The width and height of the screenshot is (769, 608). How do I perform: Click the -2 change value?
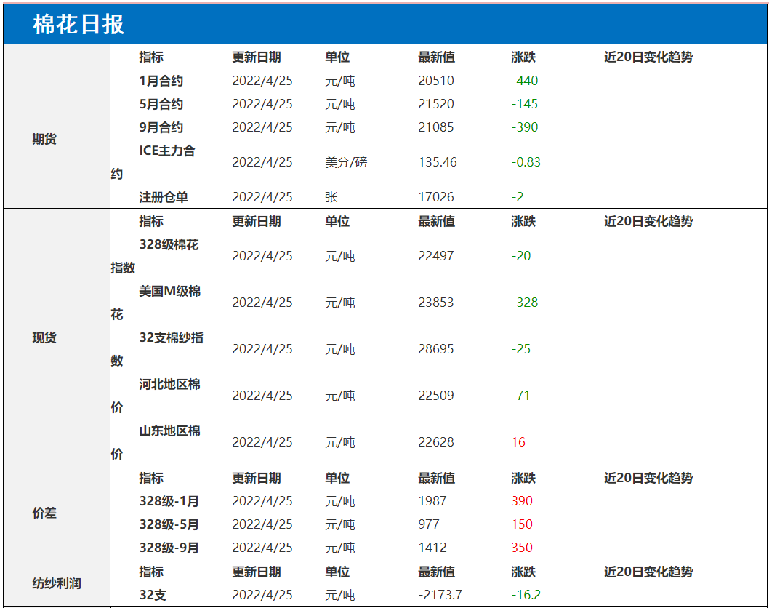tap(518, 197)
